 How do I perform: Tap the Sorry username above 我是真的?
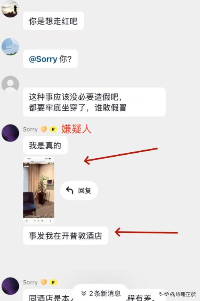click(x=30, y=129)
